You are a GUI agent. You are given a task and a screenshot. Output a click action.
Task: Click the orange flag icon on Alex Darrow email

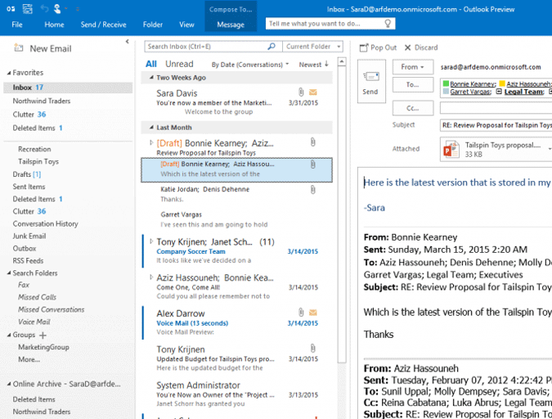(313, 313)
